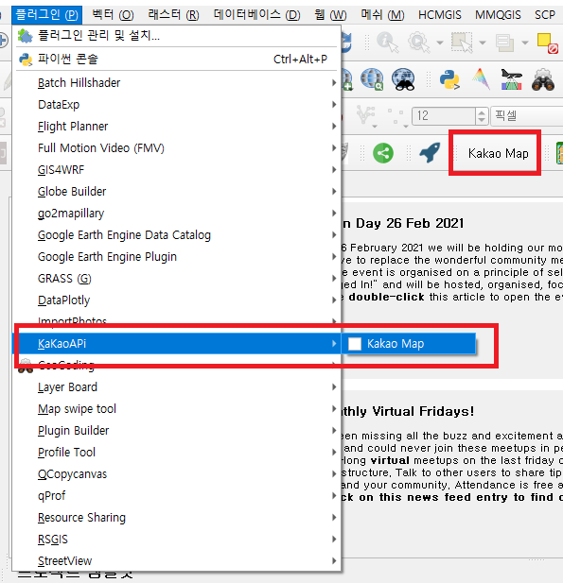
Task: Select the Vertex tool icon
Action: click(365, 114)
